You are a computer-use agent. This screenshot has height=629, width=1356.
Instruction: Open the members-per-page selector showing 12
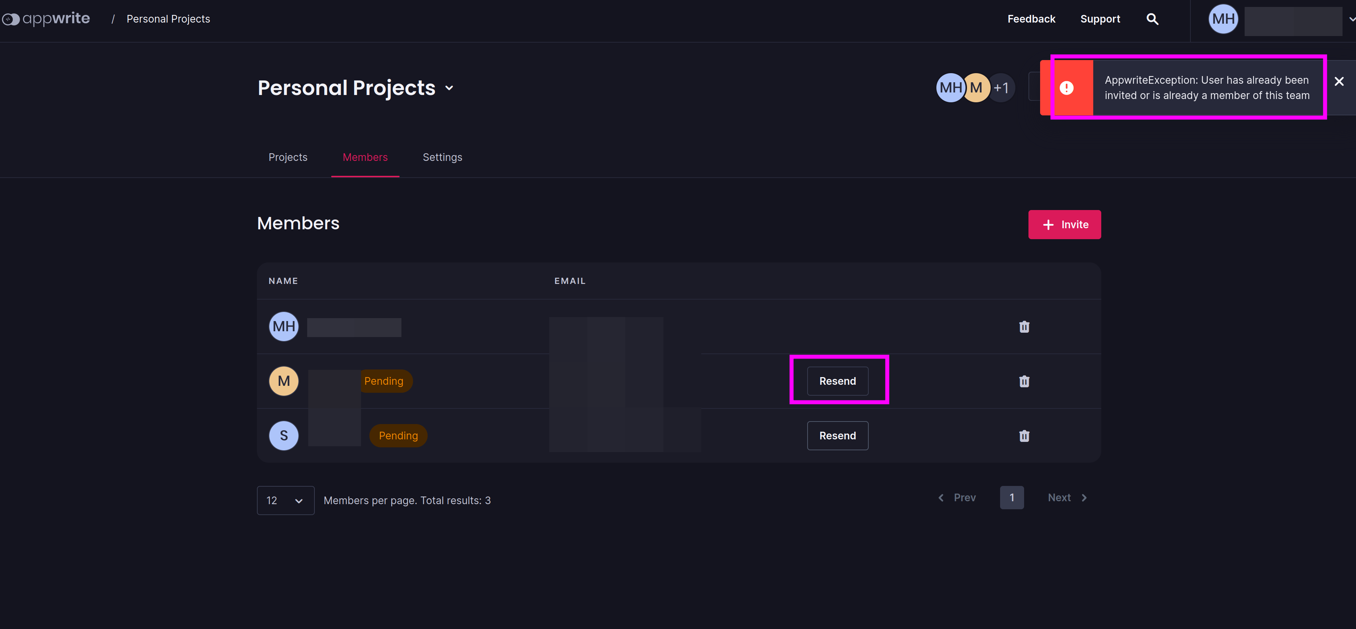point(285,500)
